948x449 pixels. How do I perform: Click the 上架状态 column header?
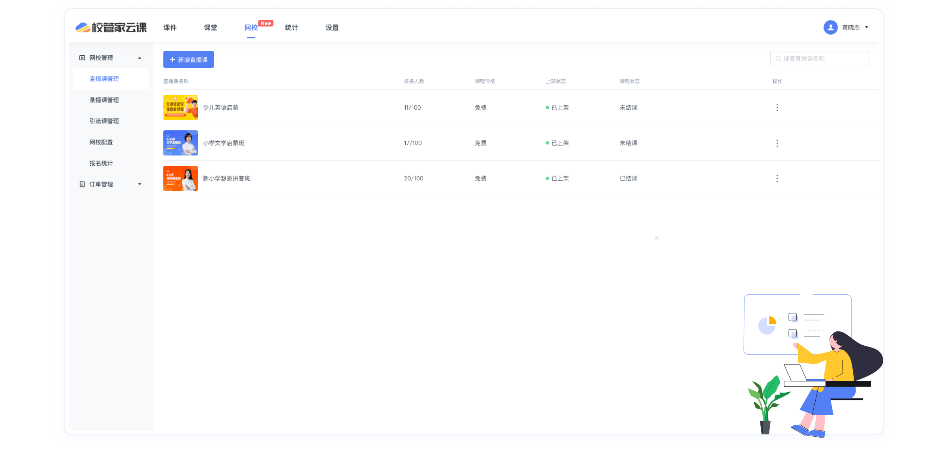click(x=556, y=81)
